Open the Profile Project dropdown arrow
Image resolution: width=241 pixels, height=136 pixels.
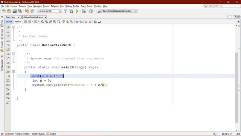95,11
